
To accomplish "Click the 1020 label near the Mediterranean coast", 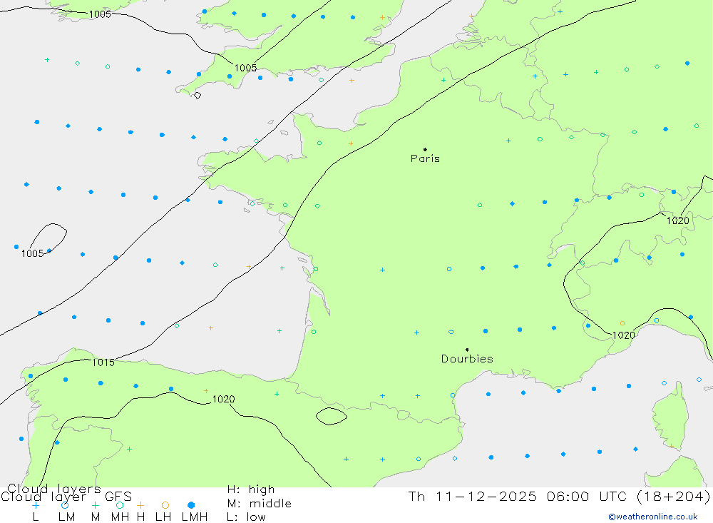I will coord(623,335).
